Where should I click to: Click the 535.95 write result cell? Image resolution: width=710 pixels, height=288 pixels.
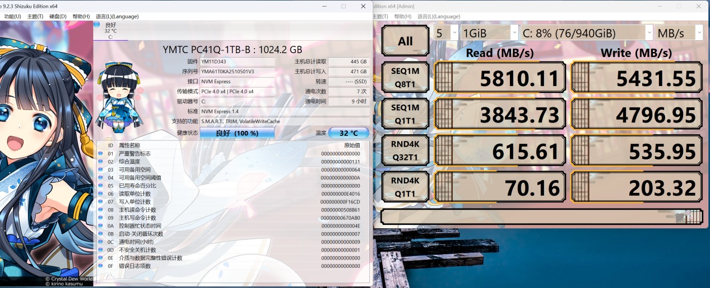tap(637, 150)
